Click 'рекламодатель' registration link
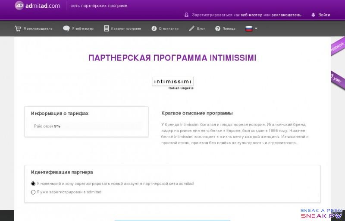 pyautogui.click(x=286, y=15)
